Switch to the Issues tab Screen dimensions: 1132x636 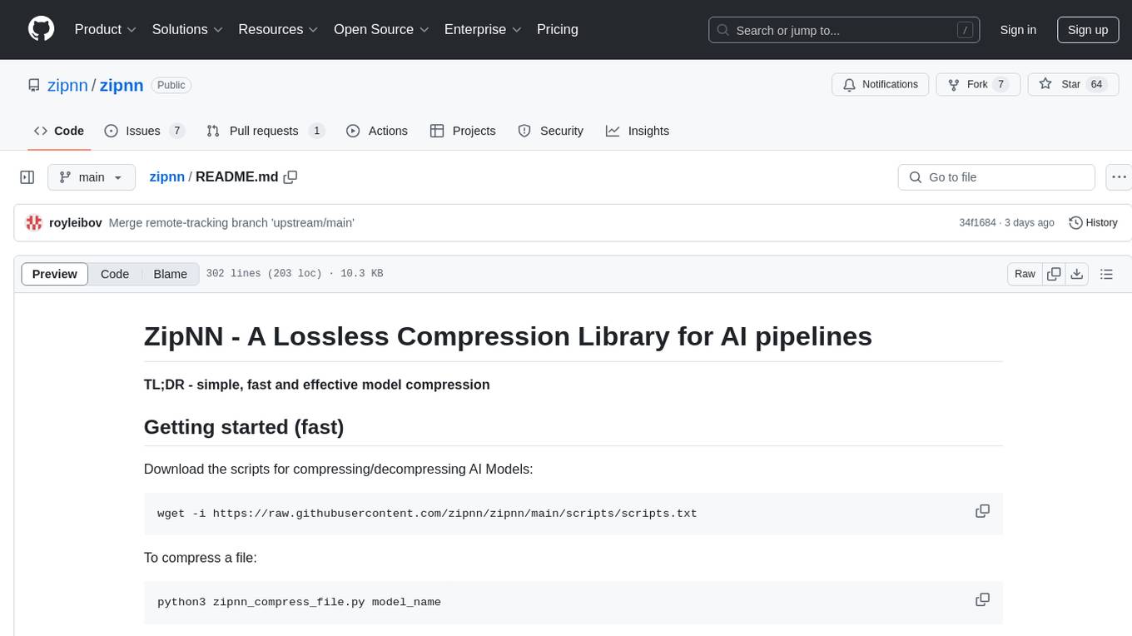pos(144,131)
